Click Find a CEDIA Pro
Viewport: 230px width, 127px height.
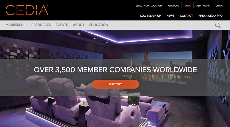click(x=211, y=16)
